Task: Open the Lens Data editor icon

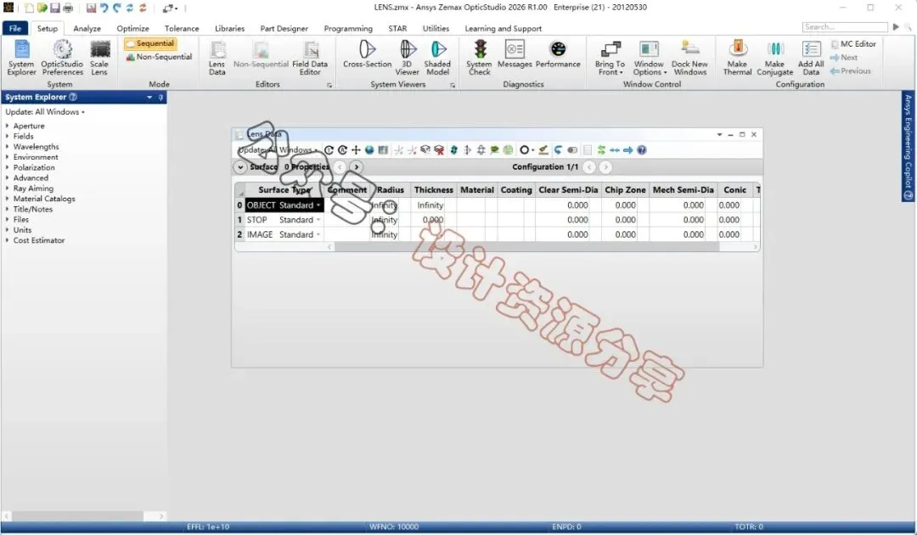Action: pyautogui.click(x=217, y=57)
